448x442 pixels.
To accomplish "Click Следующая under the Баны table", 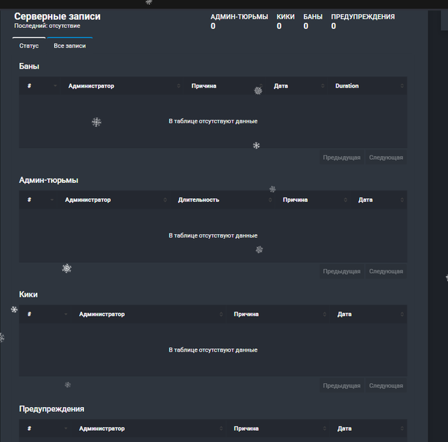I will pyautogui.click(x=386, y=158).
